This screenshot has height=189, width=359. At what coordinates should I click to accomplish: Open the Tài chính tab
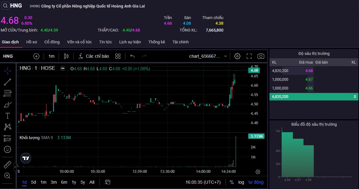pos(181,42)
